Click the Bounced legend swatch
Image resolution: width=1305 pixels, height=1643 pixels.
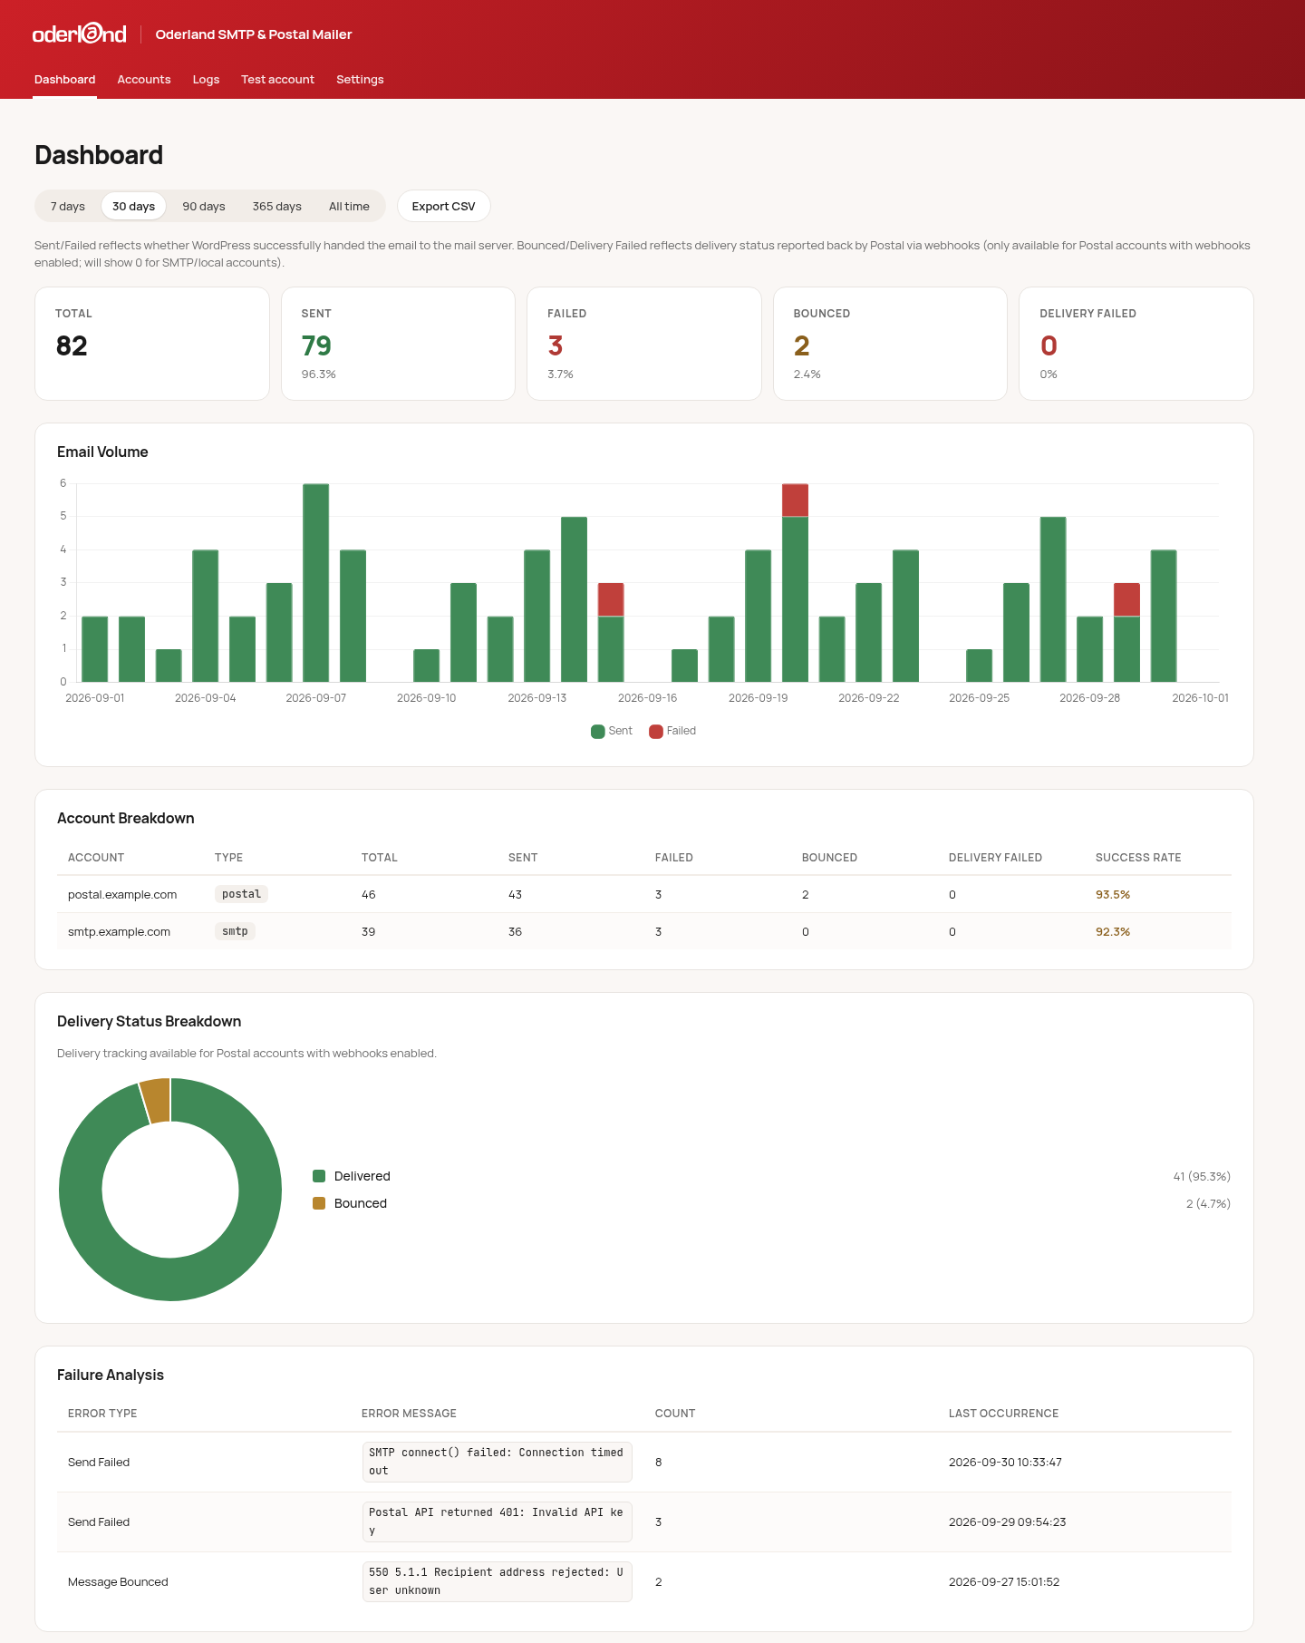(319, 1203)
